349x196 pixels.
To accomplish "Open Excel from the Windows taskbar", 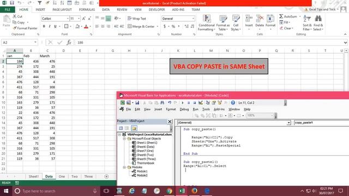I will [182, 191].
